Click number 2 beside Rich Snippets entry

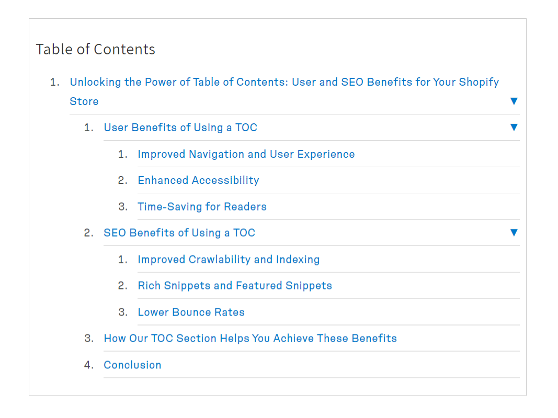[123, 286]
